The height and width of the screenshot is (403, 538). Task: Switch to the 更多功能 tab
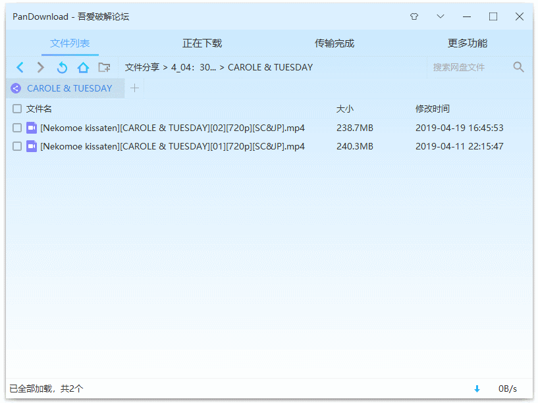(x=468, y=42)
